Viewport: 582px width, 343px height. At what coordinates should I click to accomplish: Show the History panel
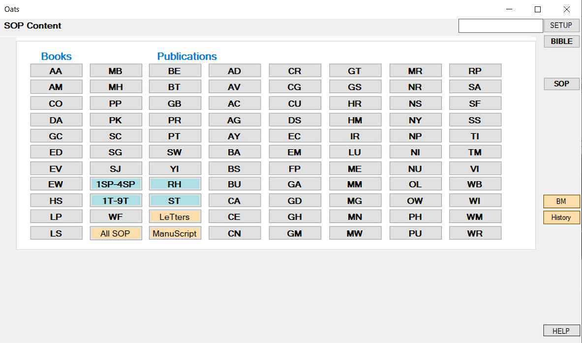click(561, 218)
